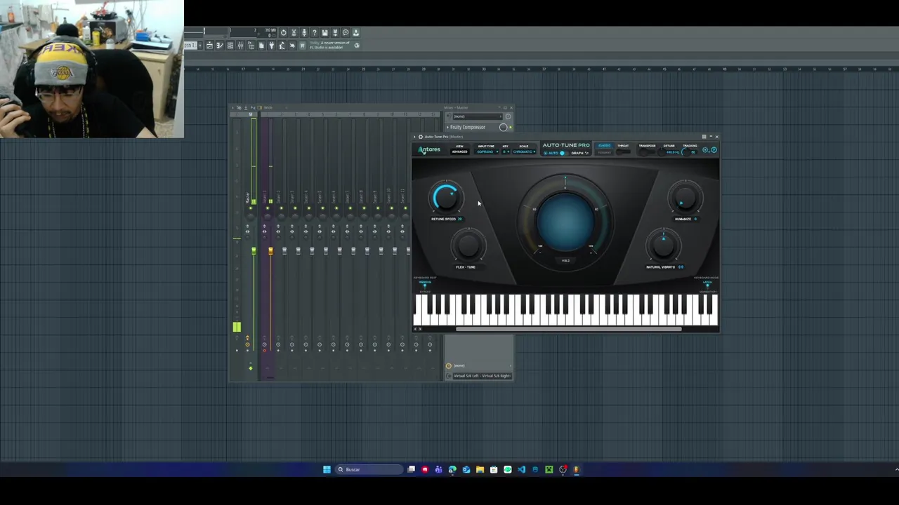
Task: Click the plug plugin picker icon in FL toolbar
Action: [271, 46]
